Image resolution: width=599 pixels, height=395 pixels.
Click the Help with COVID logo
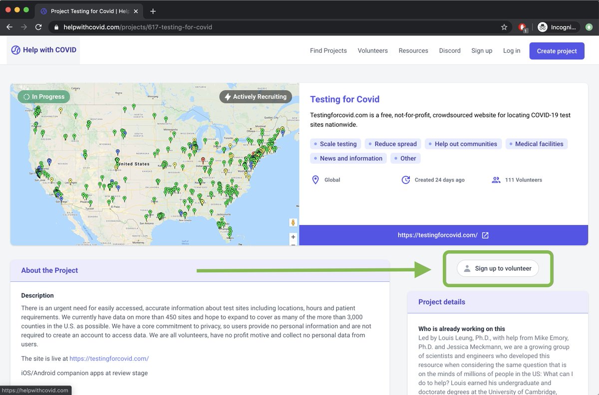(43, 50)
